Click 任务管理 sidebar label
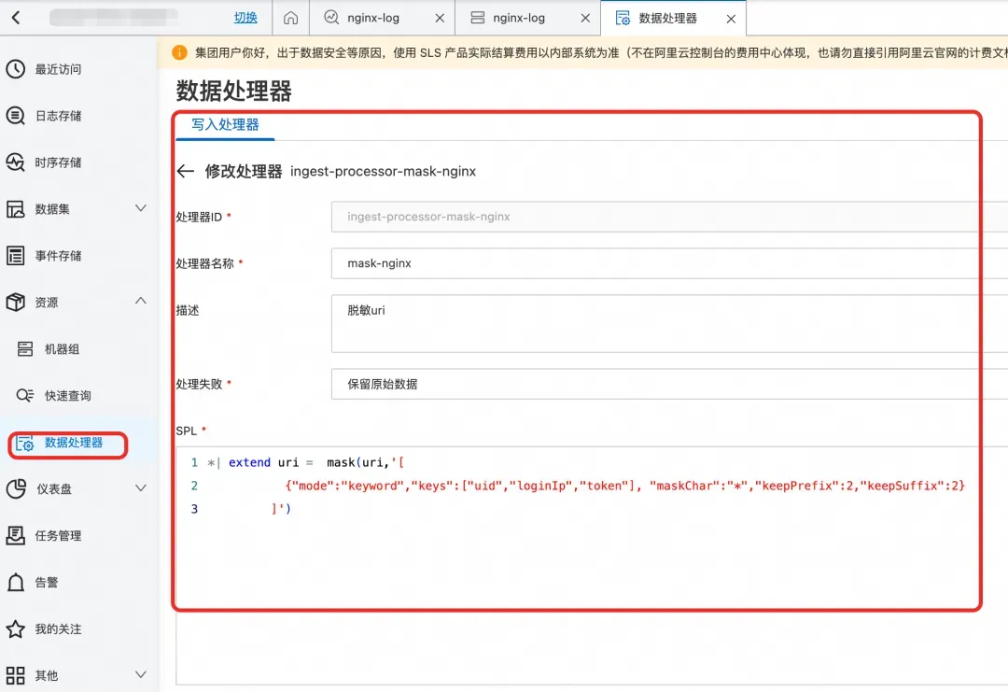Screen dimensions: 1008x692 click(x=58, y=536)
